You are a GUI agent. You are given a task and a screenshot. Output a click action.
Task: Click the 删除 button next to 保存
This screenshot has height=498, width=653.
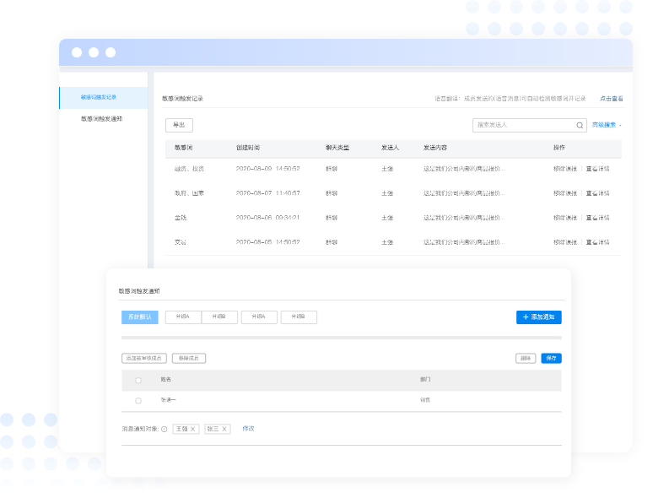coord(526,358)
